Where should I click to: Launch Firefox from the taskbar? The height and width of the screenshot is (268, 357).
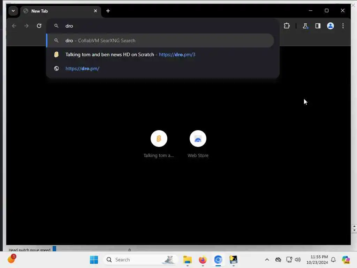203,260
